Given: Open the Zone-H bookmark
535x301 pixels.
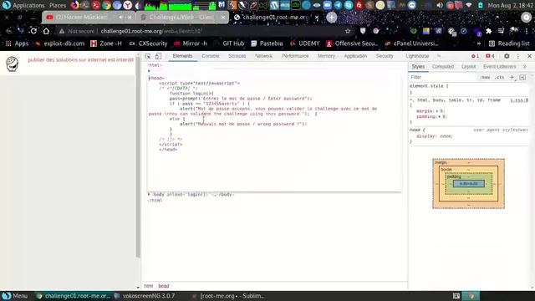Looking at the screenshot, I should (x=106, y=43).
